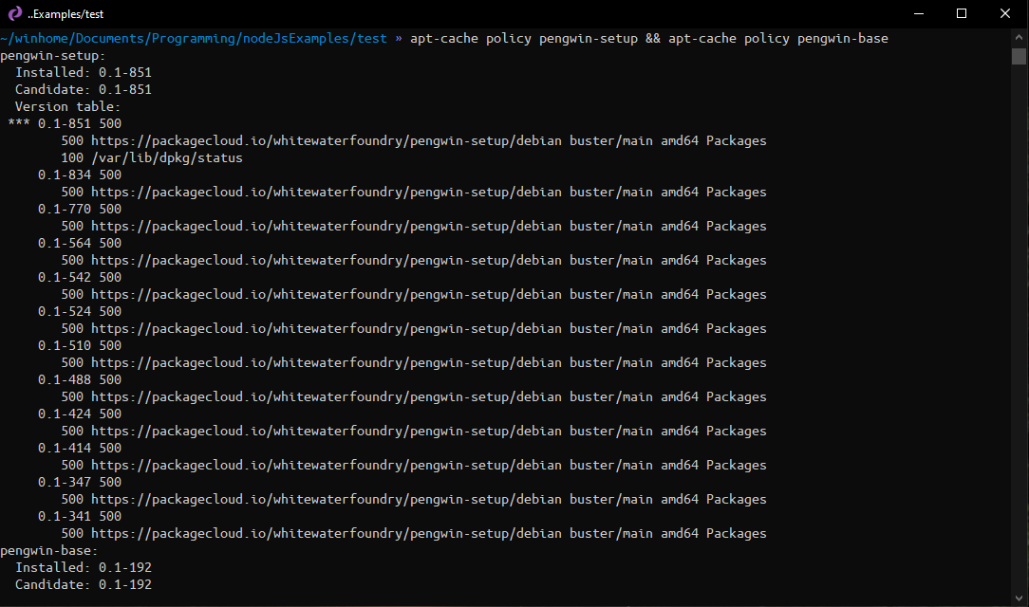Select the line marked *** 0.1-851 500
Screen dimensions: 1029x607
point(66,123)
